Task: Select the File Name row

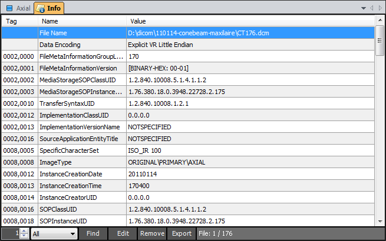Action: coord(188,33)
